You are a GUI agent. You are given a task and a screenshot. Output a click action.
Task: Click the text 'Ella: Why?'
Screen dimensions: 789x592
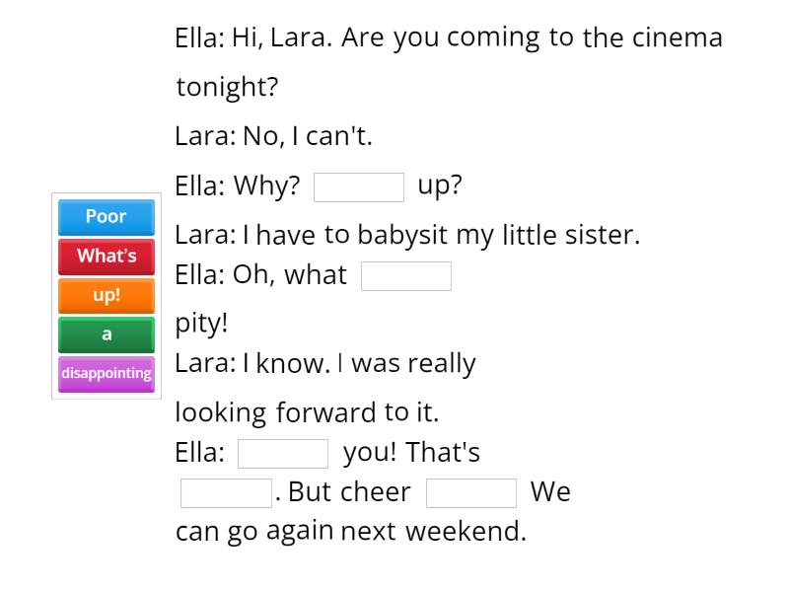(x=238, y=186)
